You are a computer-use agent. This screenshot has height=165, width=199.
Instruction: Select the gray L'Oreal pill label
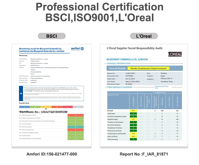pos(144,36)
